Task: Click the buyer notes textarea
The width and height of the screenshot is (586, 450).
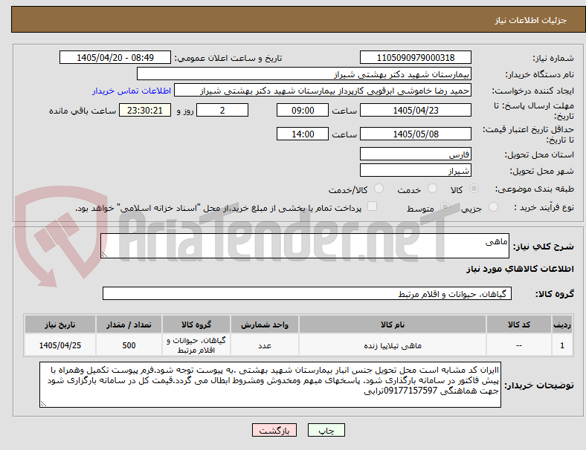Action: point(270,385)
